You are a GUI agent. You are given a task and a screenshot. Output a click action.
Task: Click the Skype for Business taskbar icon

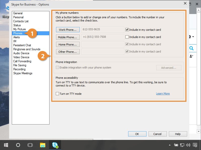tap(55, 145)
